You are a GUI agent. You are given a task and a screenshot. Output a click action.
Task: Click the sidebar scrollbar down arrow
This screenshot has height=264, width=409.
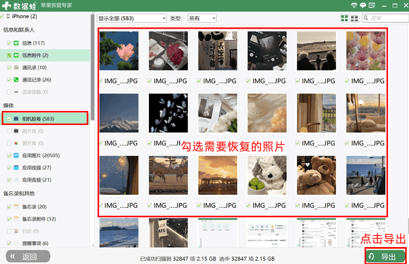[x=93, y=245]
